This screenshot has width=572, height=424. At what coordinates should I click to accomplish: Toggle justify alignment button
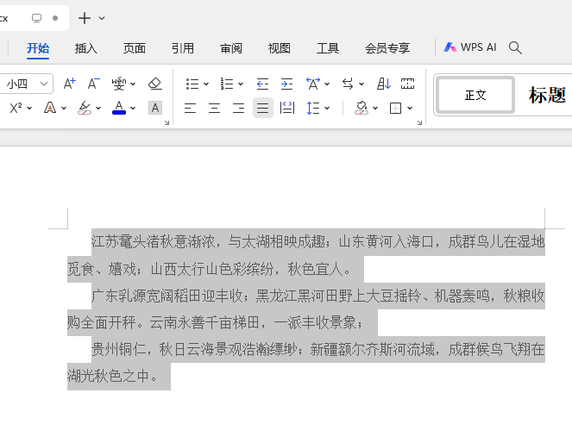coord(262,108)
